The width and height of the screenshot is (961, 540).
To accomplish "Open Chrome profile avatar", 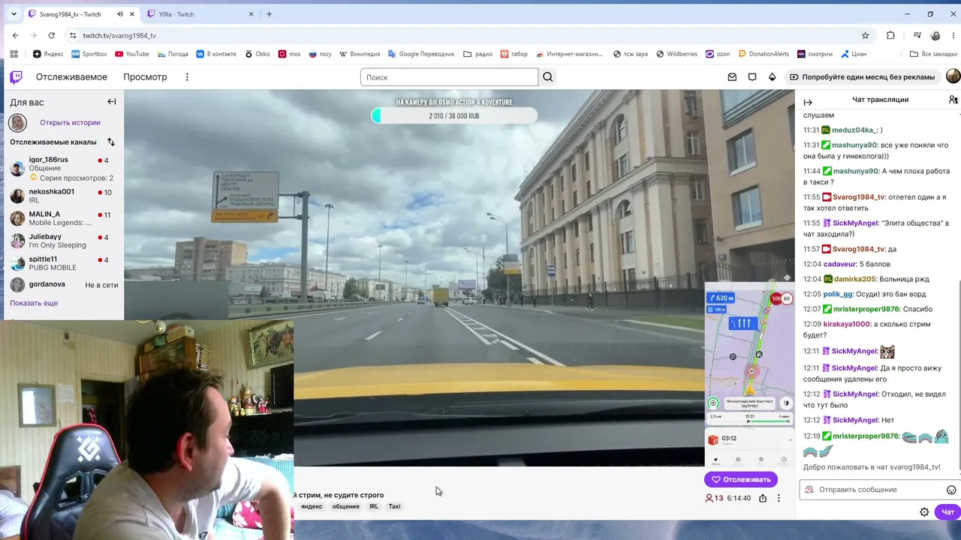I will (935, 35).
